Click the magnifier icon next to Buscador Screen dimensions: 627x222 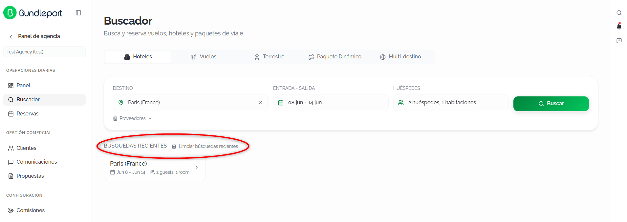coord(11,100)
